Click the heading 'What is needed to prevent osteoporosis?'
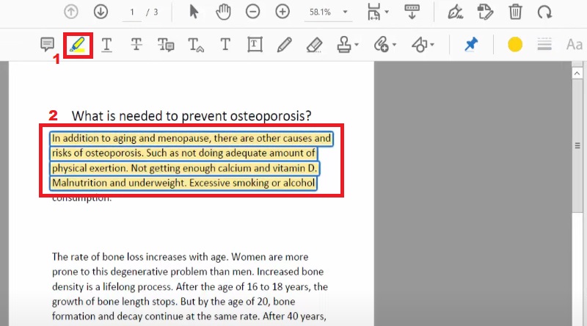587x326 pixels. pyautogui.click(x=192, y=116)
